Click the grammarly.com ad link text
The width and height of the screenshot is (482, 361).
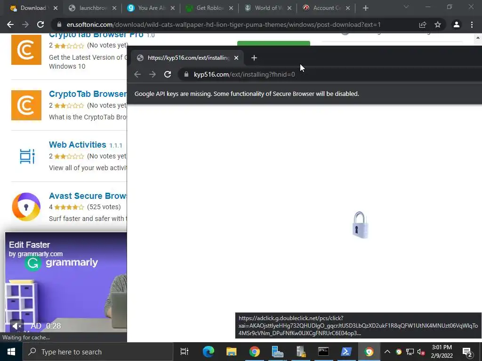tap(36, 254)
